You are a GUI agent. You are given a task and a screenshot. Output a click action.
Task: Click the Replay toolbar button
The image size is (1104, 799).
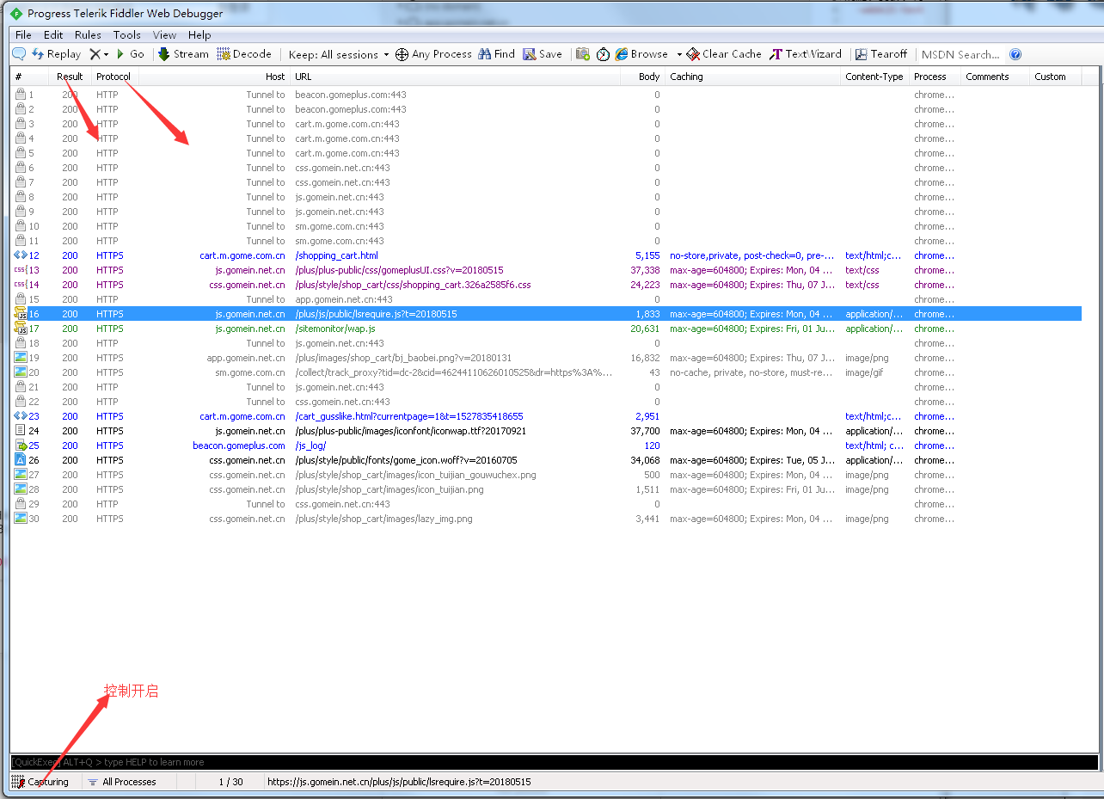57,54
